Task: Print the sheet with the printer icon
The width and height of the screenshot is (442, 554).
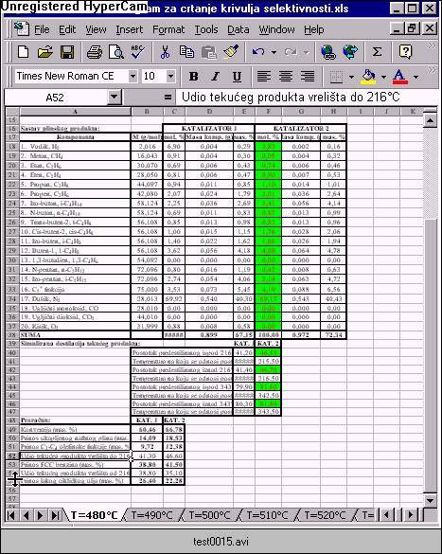Action: [x=95, y=52]
